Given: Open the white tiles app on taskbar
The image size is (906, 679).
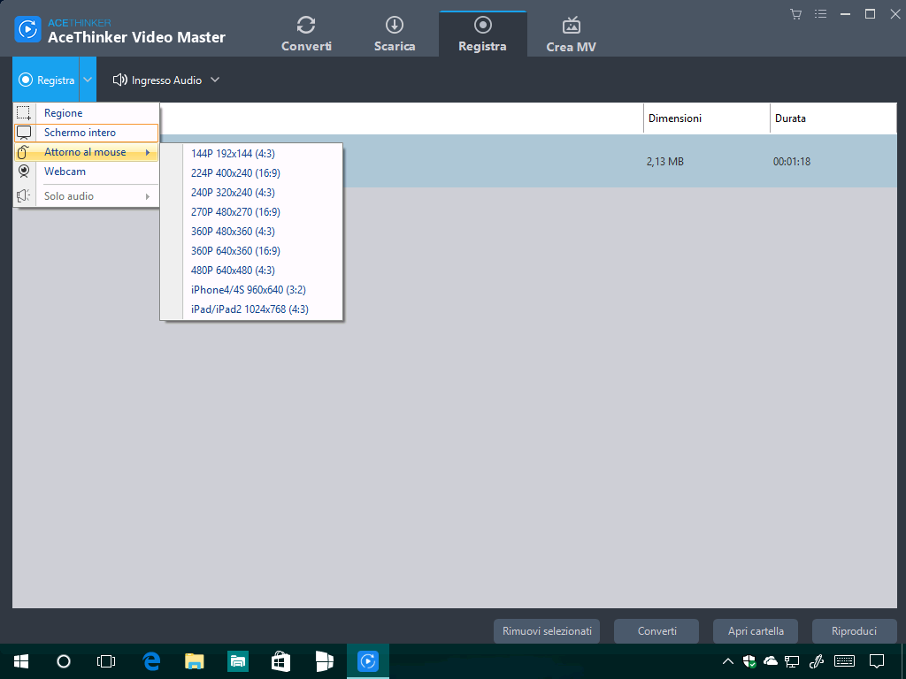Looking at the screenshot, I should [324, 661].
